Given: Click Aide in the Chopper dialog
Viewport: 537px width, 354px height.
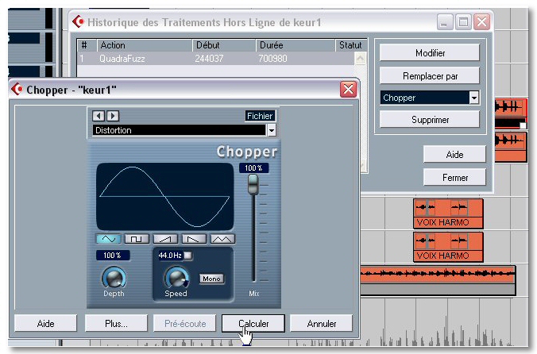Looking at the screenshot, I should 45,324.
